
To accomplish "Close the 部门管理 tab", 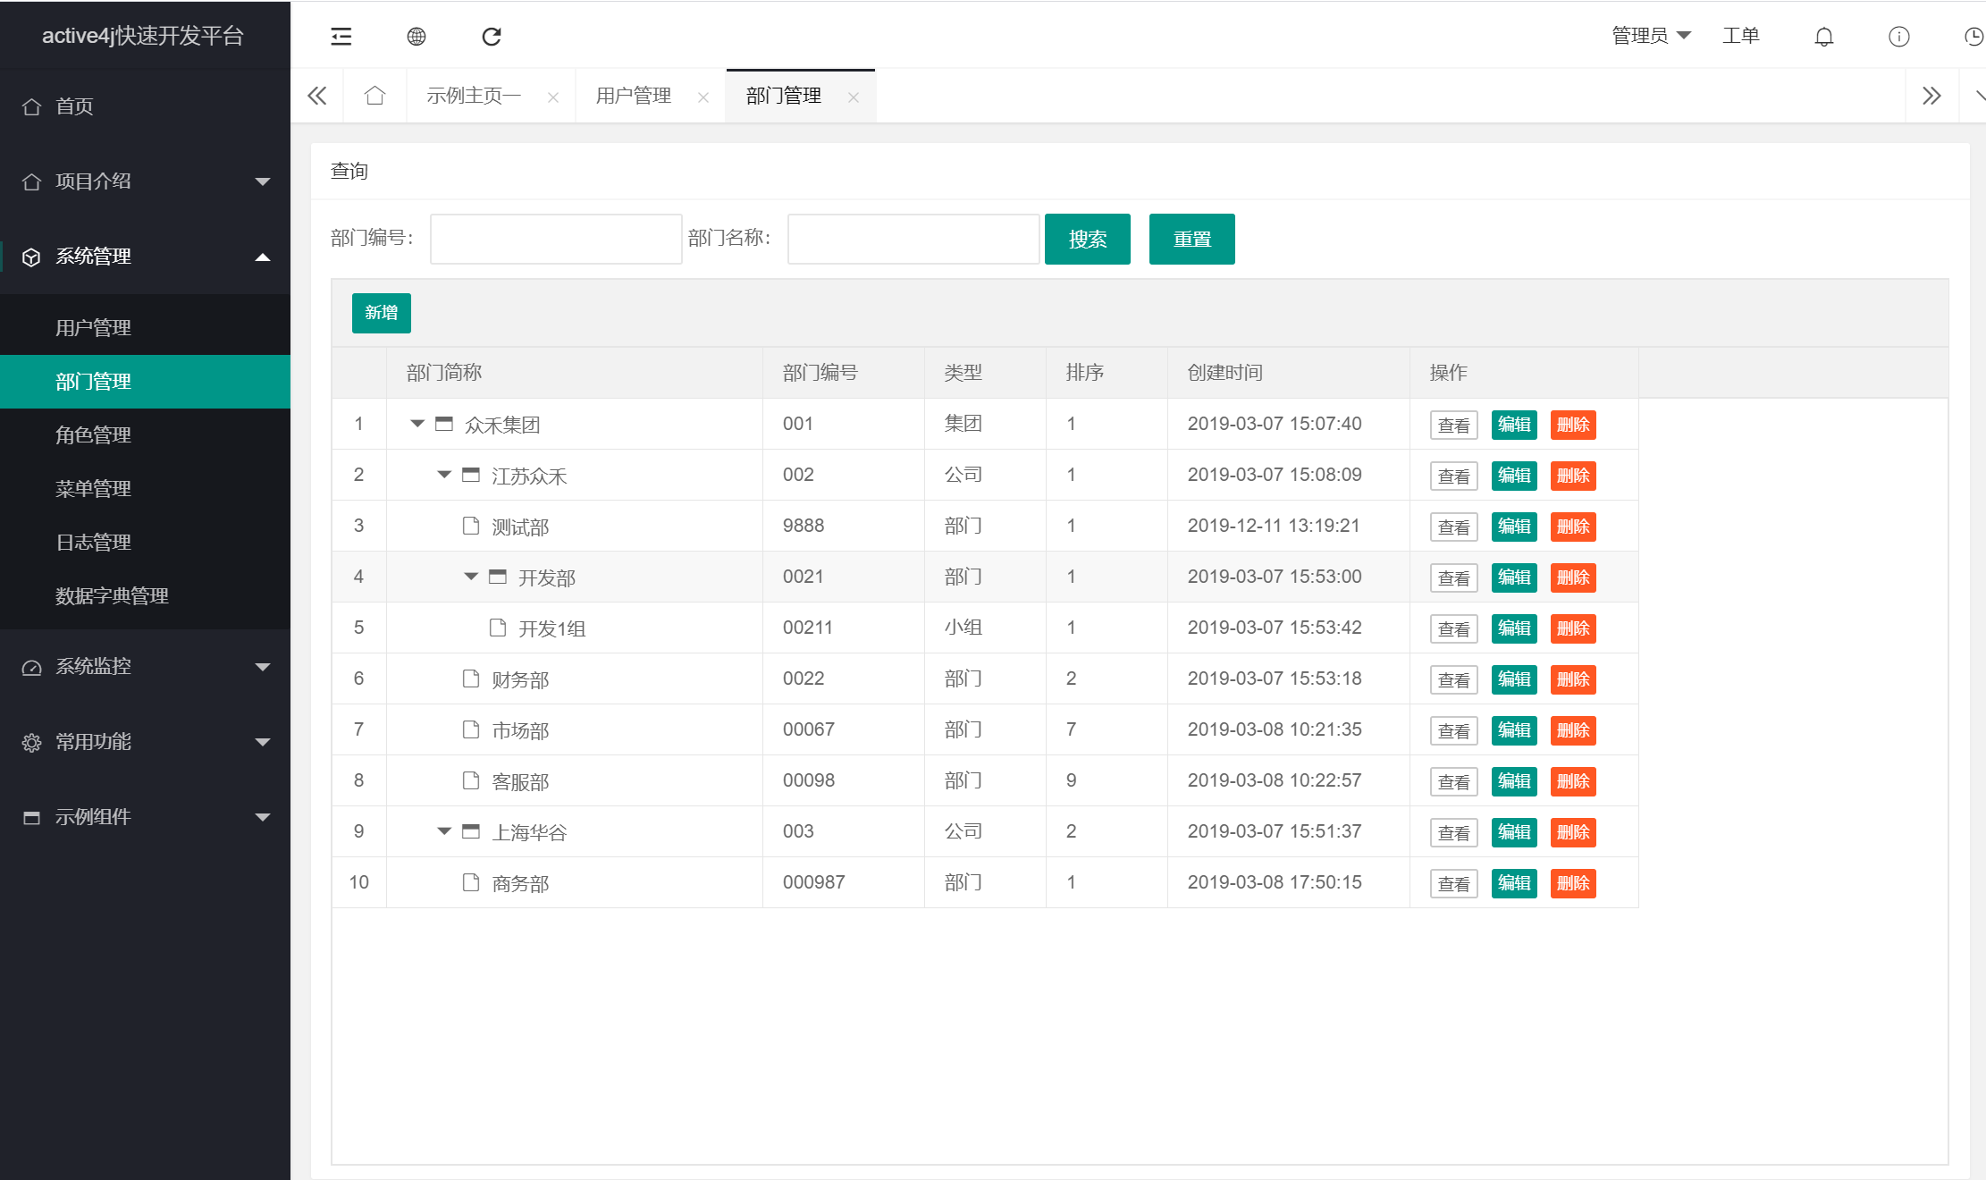I will coord(854,97).
